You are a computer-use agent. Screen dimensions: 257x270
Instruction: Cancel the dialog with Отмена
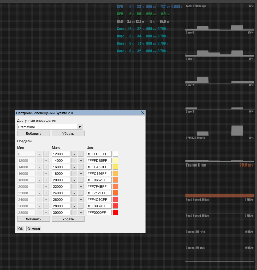pyautogui.click(x=33, y=229)
